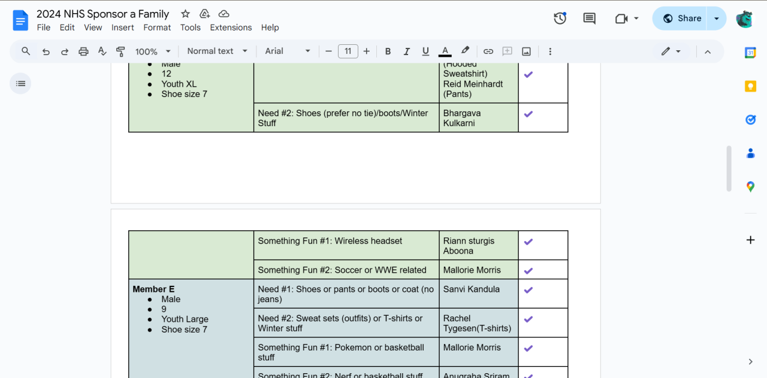Click the font size field
This screenshot has width=767, height=378.
[x=348, y=51]
